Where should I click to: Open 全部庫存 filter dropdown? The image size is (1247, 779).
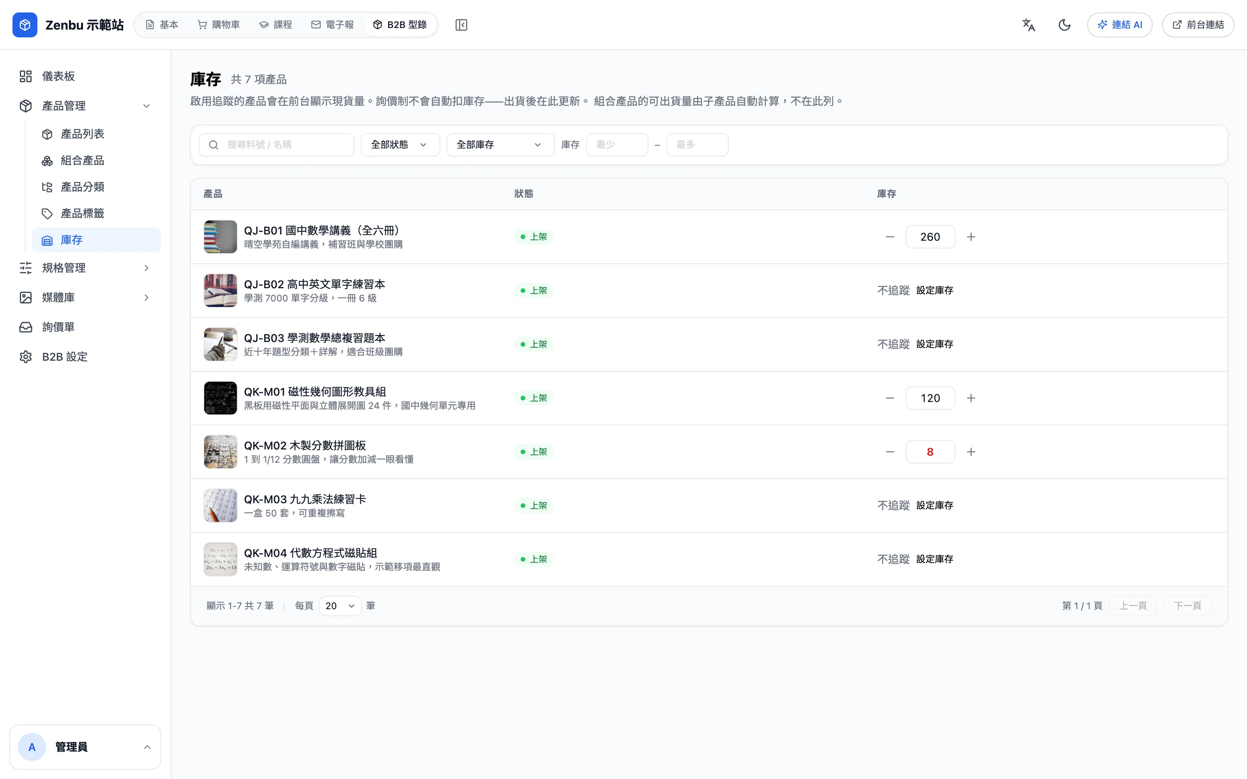(x=500, y=145)
